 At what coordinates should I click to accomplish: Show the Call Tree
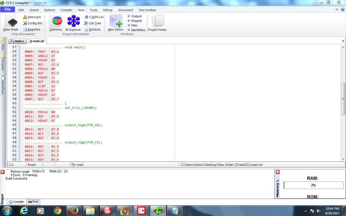pos(93,23)
